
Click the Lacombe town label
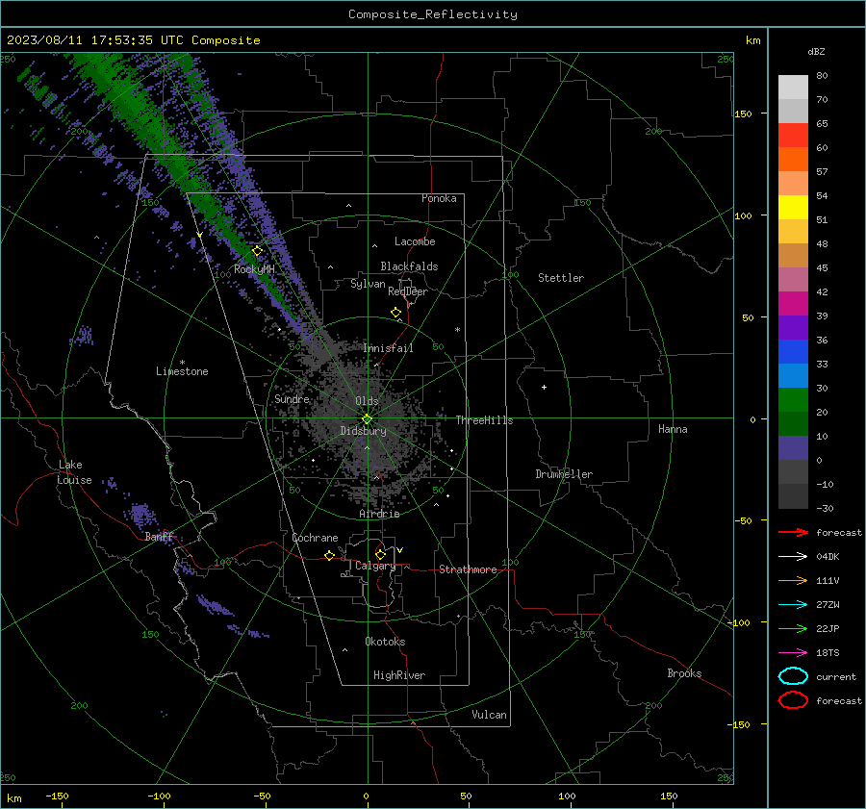(415, 241)
